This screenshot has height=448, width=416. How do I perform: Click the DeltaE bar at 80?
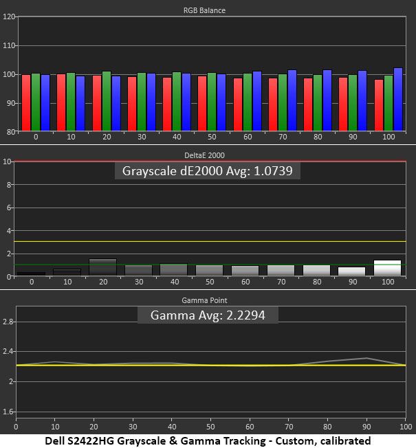(316, 271)
